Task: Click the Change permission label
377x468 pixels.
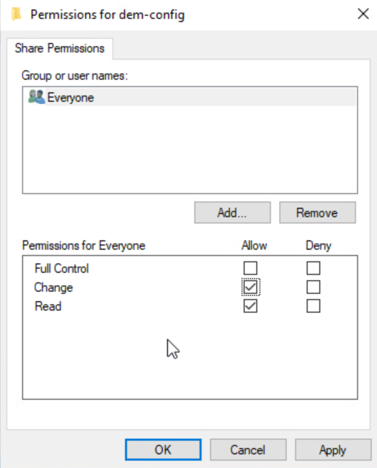Action: (53, 288)
